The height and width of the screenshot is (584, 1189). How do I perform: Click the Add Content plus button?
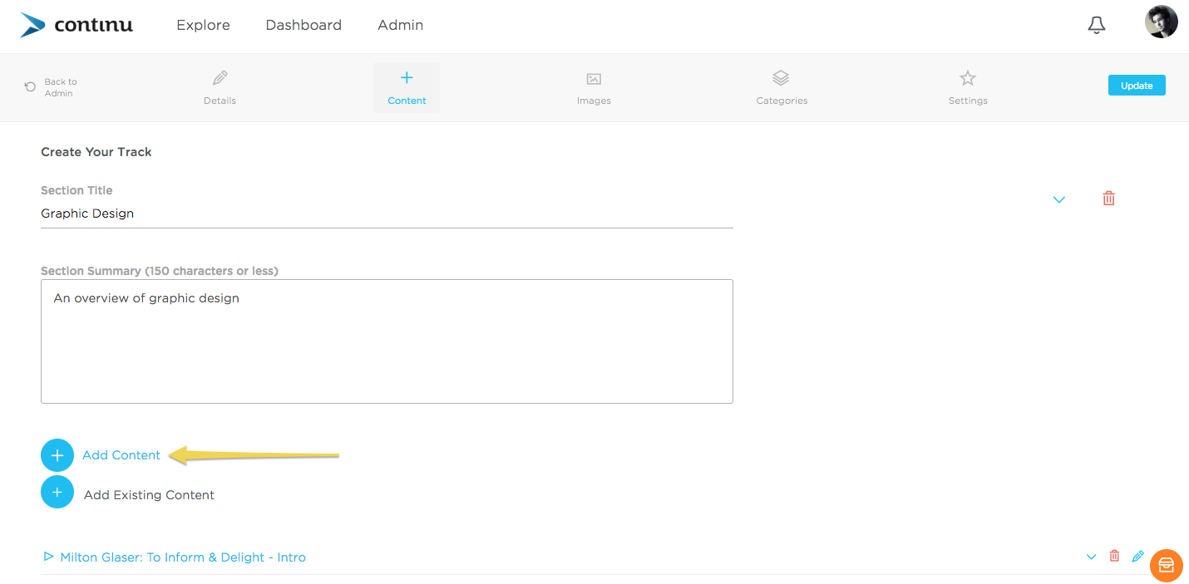point(57,455)
